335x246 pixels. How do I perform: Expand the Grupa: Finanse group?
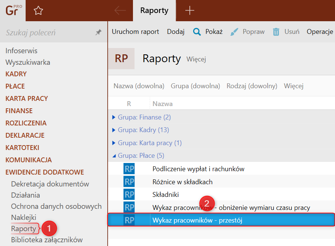tap(114, 117)
